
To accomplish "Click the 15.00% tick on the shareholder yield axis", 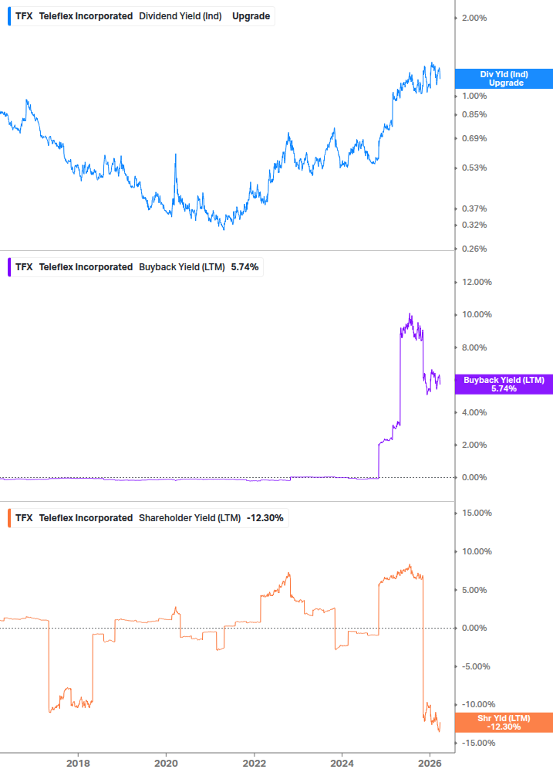I will [x=477, y=513].
